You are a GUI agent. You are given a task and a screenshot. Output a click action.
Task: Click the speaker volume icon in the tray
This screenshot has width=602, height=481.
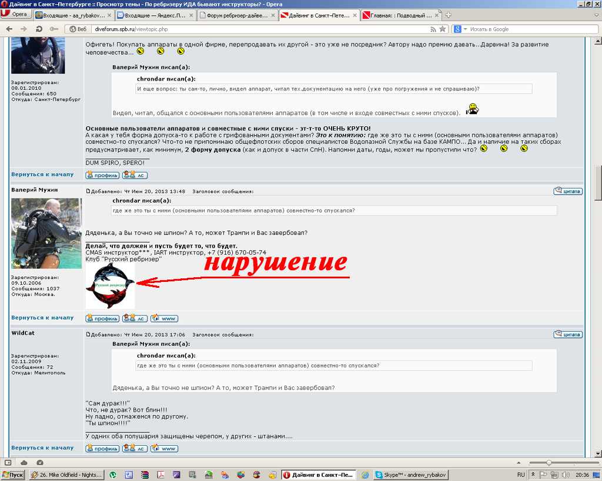point(564,475)
